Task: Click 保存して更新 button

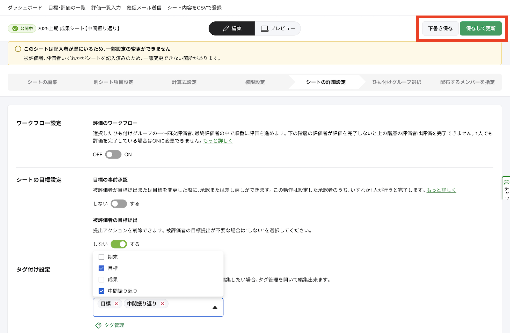Action: click(480, 28)
